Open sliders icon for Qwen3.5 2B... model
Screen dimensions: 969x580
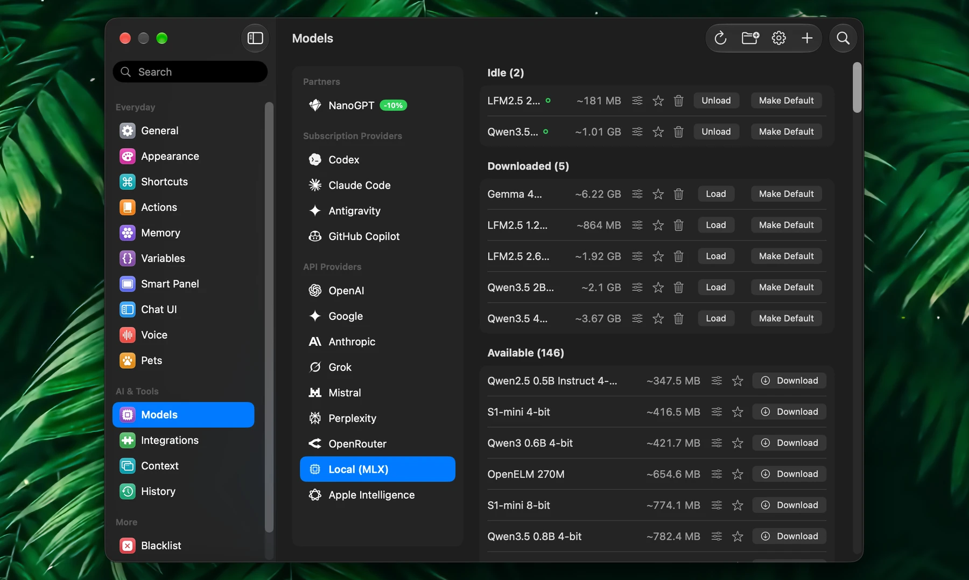(637, 288)
